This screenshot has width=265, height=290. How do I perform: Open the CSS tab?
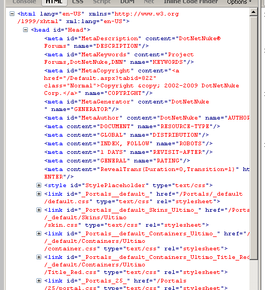(78, 2)
